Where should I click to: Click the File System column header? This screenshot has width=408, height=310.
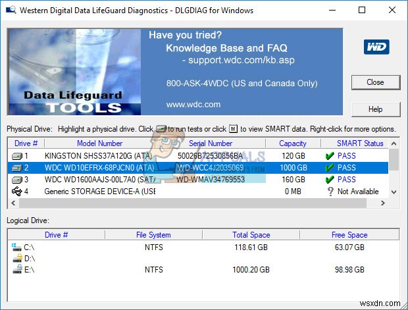coord(153,235)
